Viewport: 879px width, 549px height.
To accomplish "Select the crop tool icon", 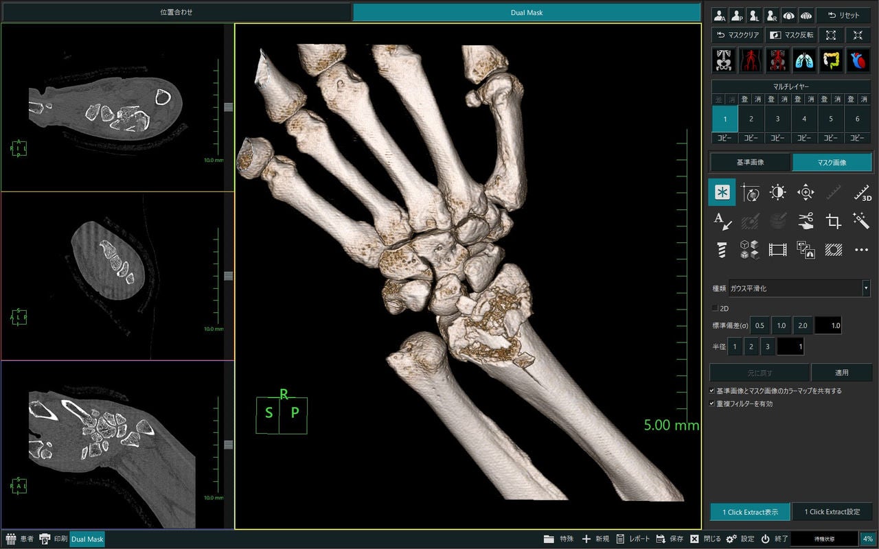I will [x=833, y=221].
